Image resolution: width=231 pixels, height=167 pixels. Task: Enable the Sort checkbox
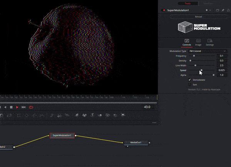coord(189,84)
